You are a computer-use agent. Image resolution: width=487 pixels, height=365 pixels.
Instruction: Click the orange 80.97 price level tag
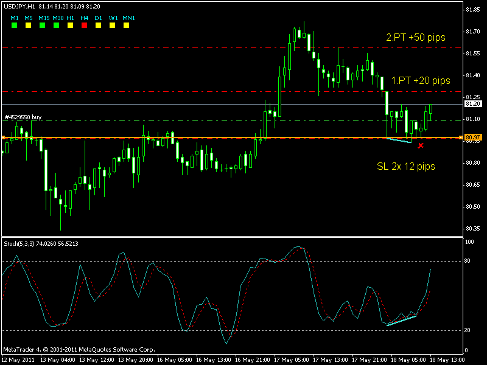click(473, 137)
